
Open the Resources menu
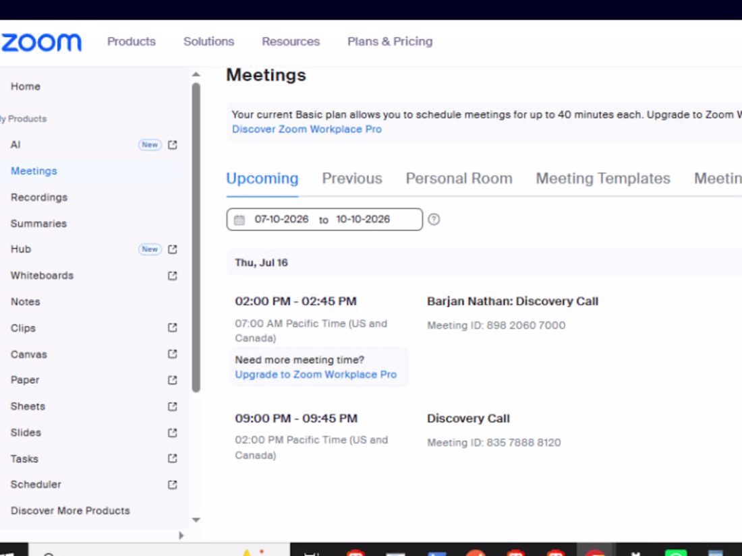[x=291, y=42]
